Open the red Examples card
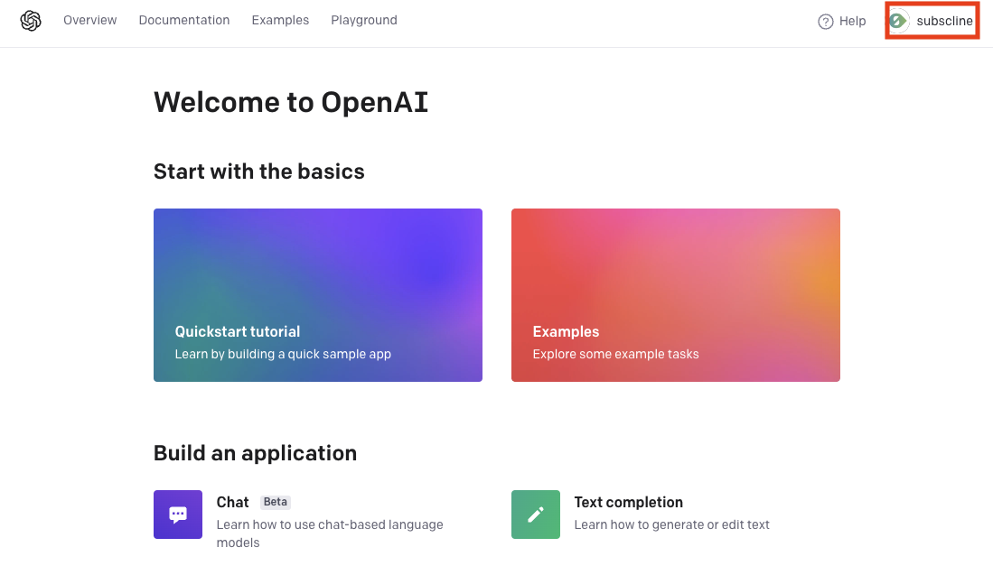Image resolution: width=993 pixels, height=575 pixels. pos(676,295)
